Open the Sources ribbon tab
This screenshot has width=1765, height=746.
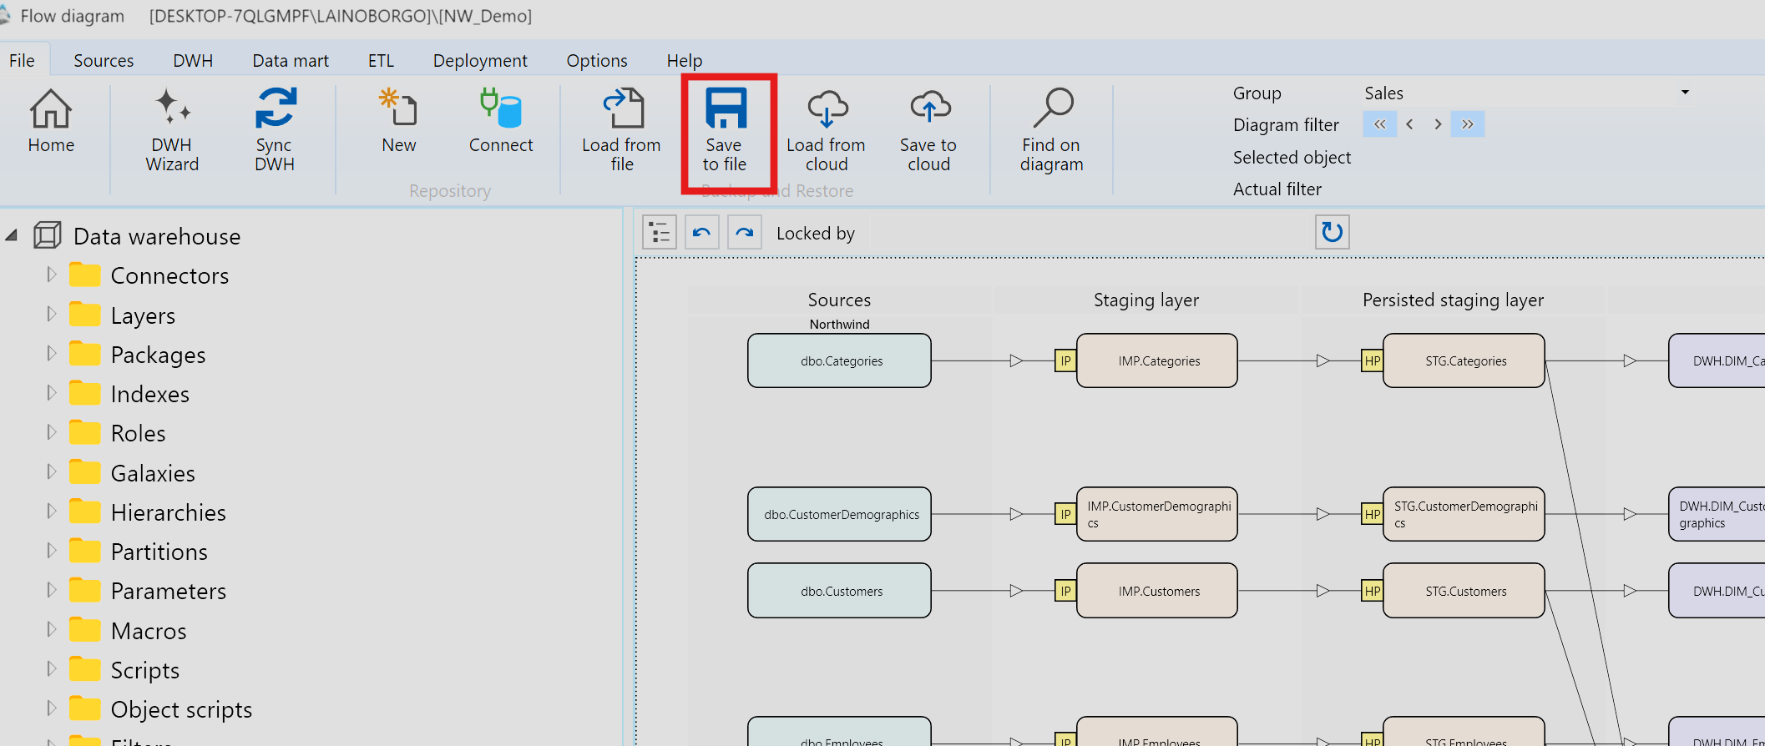pyautogui.click(x=104, y=60)
